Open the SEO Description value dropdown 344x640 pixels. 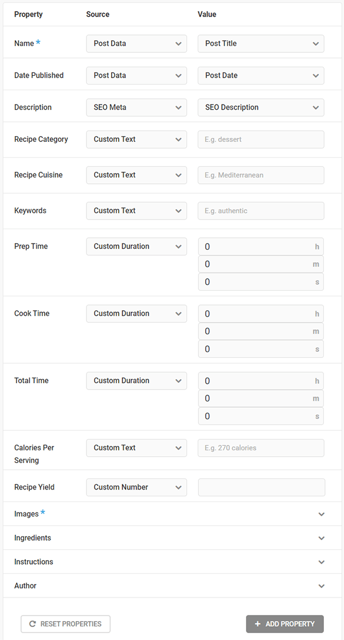(x=260, y=107)
